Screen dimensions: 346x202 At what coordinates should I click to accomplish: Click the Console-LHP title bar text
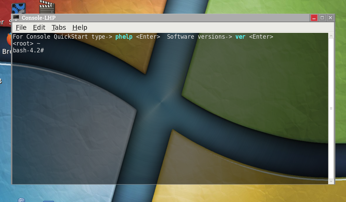click(x=39, y=18)
